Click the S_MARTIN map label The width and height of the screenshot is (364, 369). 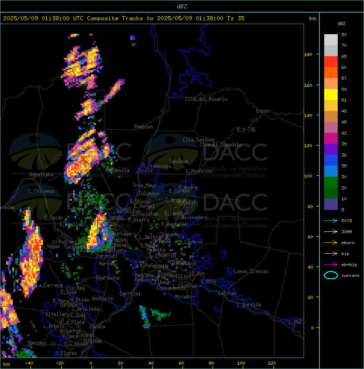165,255
